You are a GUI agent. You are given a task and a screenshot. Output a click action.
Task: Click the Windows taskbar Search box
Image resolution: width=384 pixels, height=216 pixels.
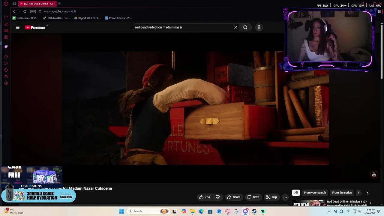click(x=148, y=211)
